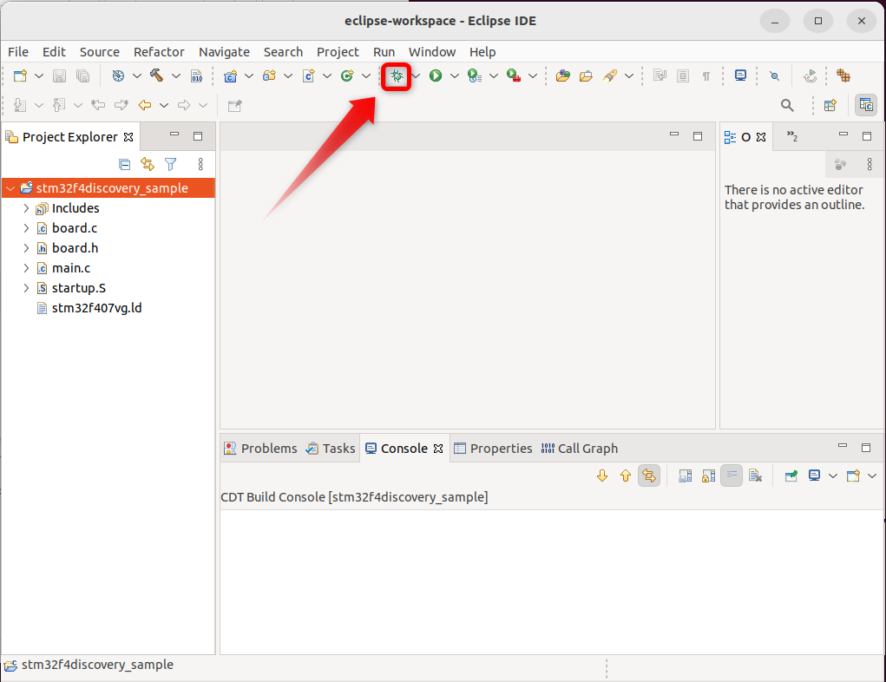This screenshot has width=886, height=682.
Task: Toggle Scroll Lock in console toolbar
Action: (708, 475)
